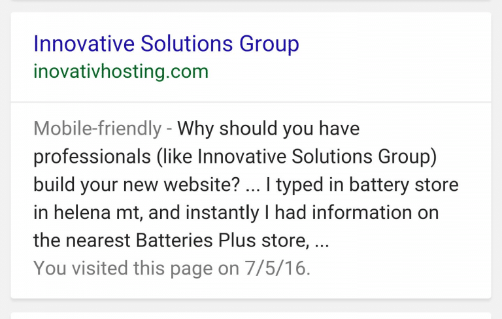
Task: Click "You visited this page on" note
Action: click(136, 269)
